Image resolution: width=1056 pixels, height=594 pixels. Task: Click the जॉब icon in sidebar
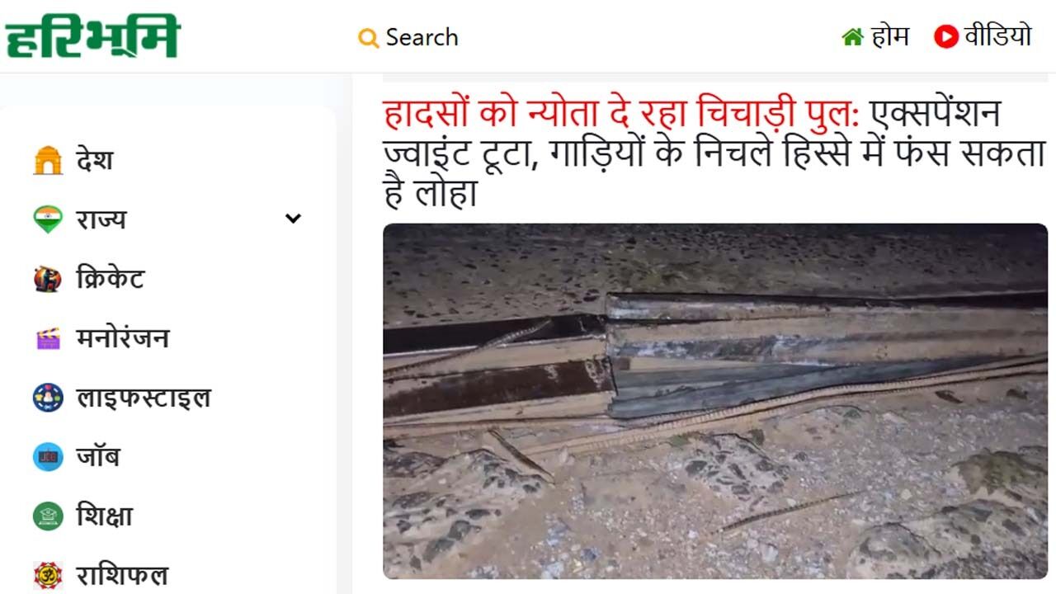tap(48, 457)
